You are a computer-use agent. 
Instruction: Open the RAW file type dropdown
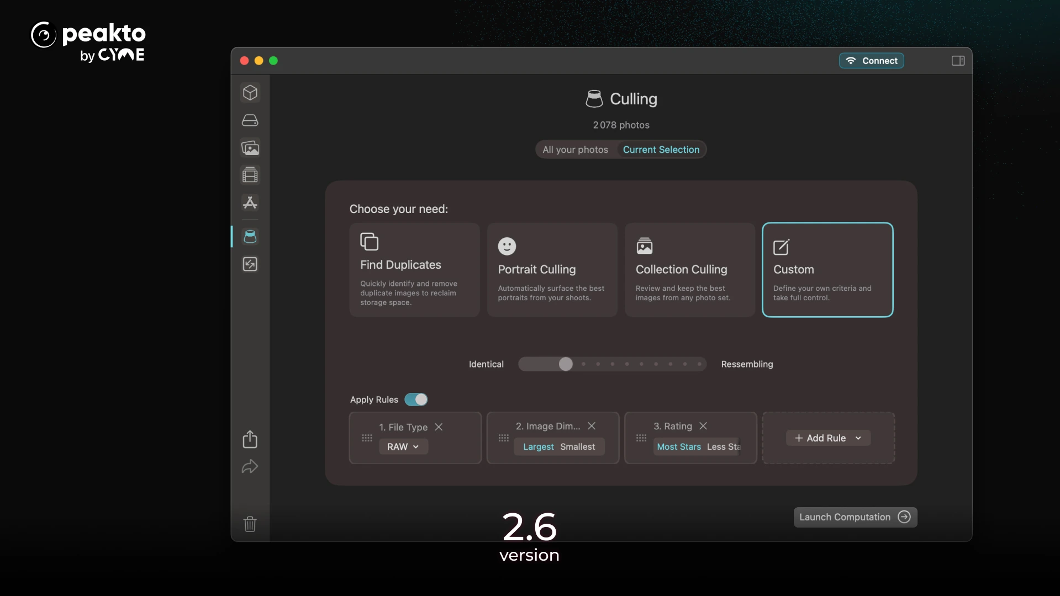coord(403,446)
